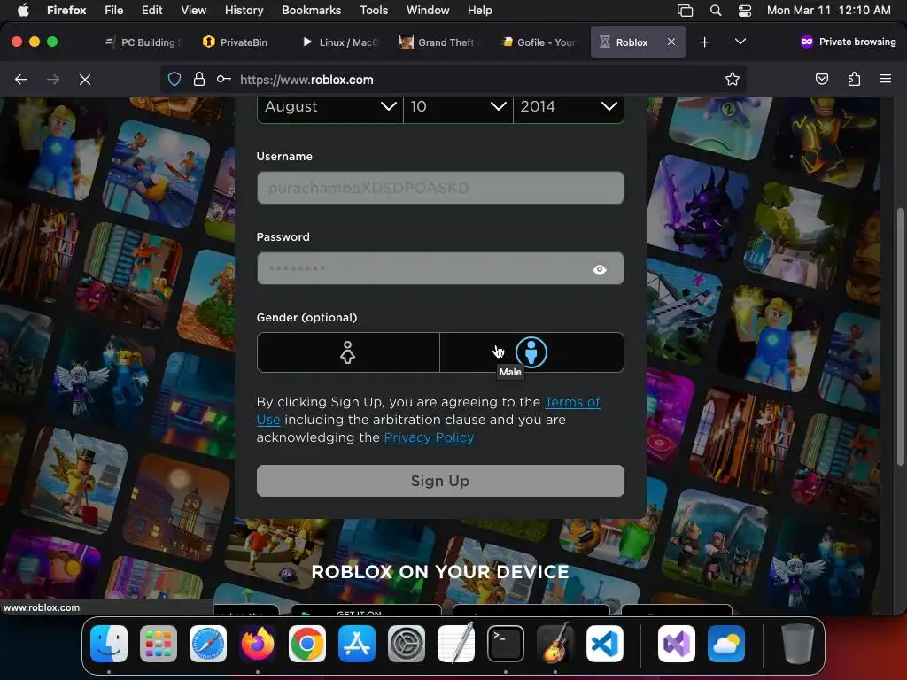Open App Store from the dock
Image resolution: width=907 pixels, height=680 pixels.
[x=357, y=644]
